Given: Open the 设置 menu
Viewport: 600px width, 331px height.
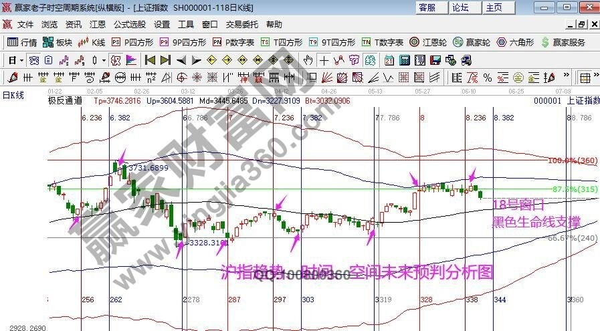Looking at the screenshot, I should click(162, 25).
